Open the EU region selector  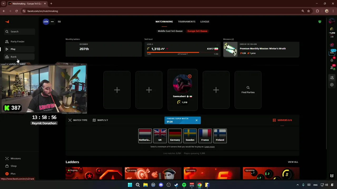(x=59, y=22)
